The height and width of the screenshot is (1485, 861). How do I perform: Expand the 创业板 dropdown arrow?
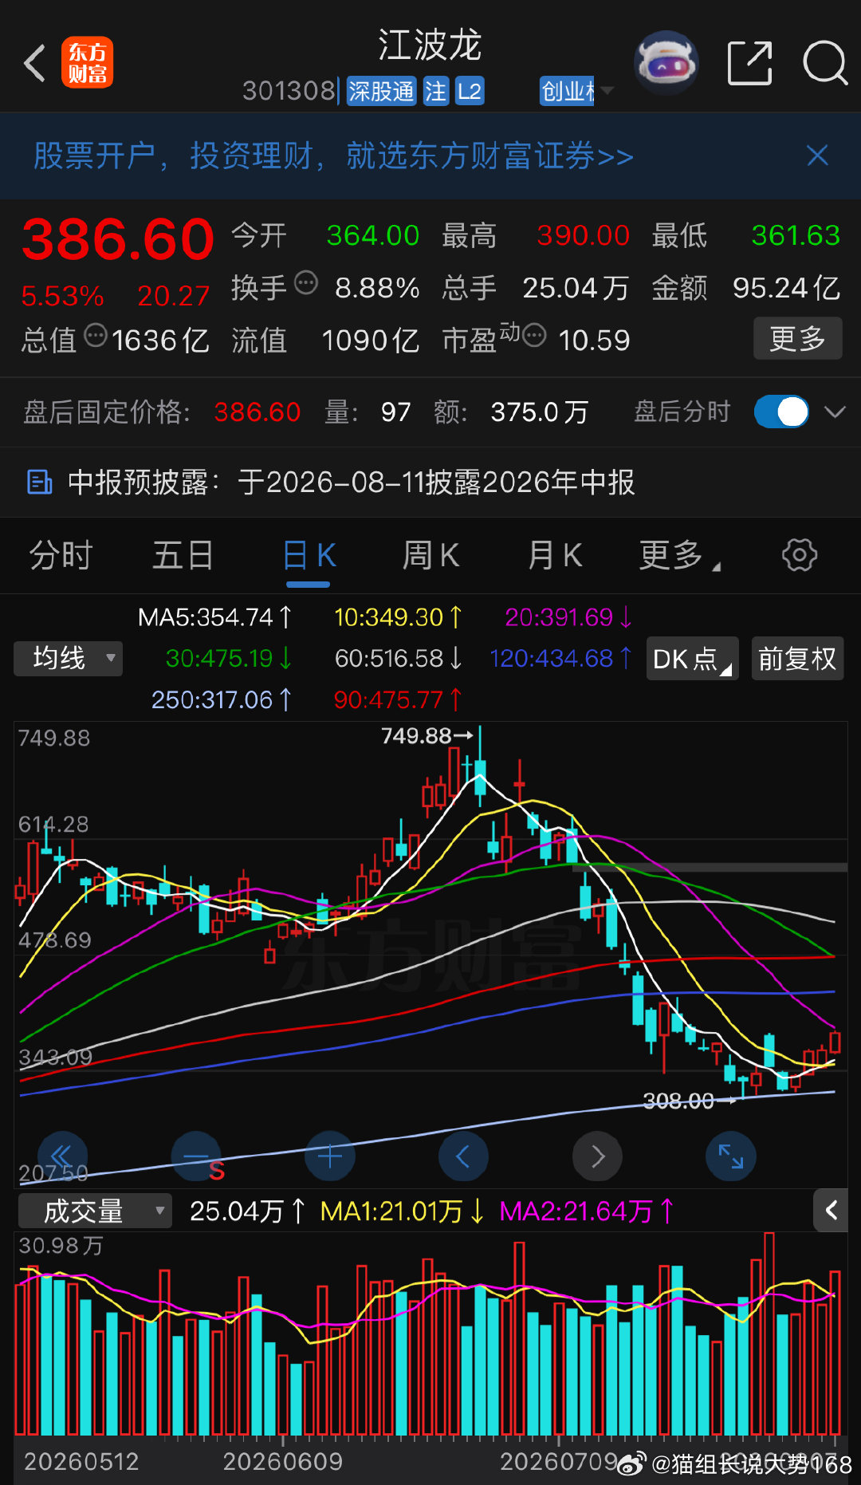pos(607,91)
